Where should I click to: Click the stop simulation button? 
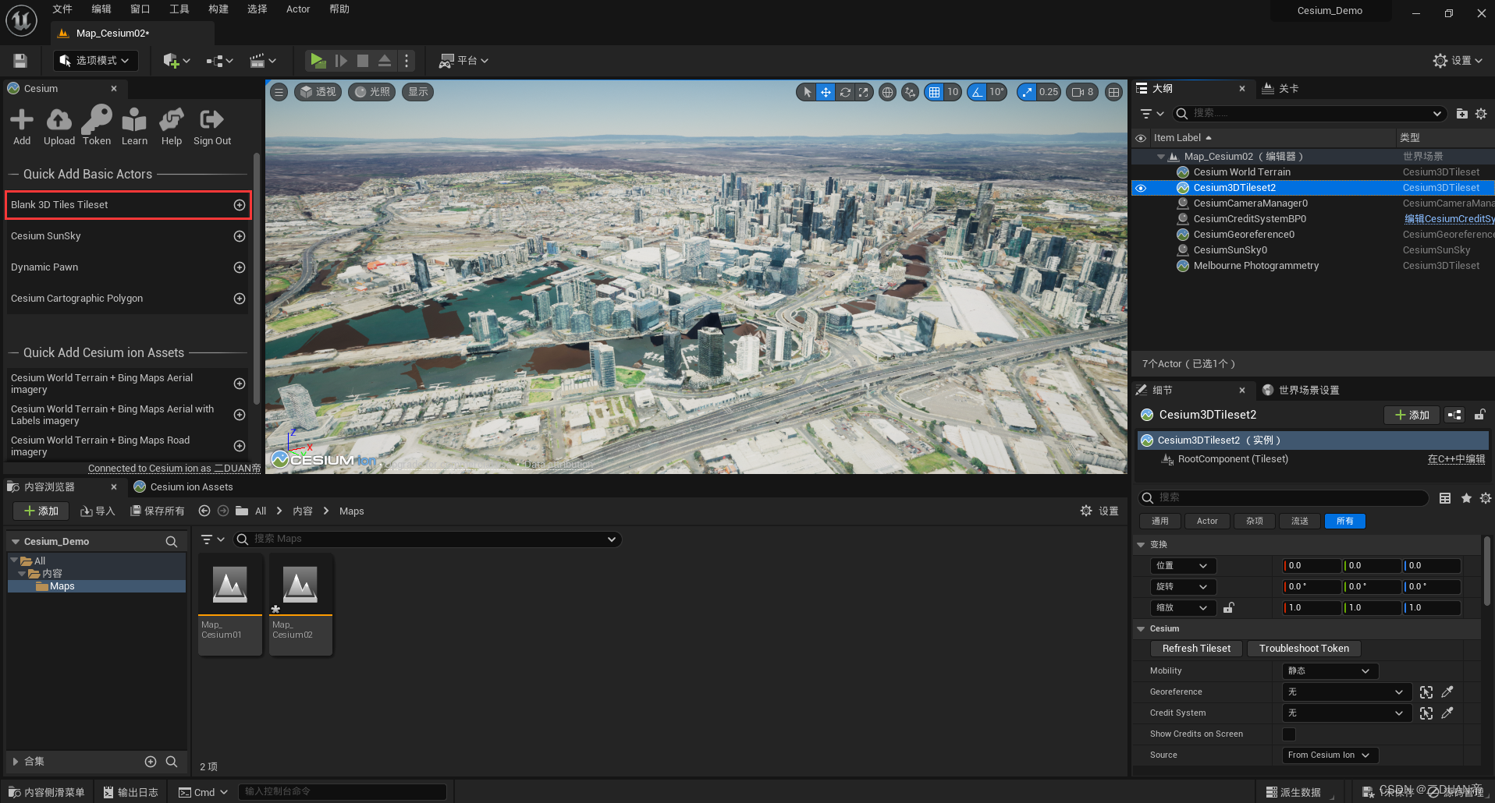[363, 61]
